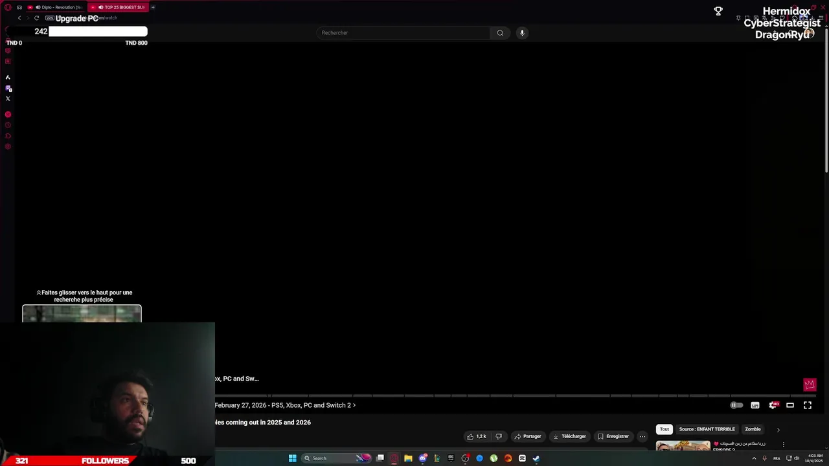Open Windows Start menu
829x466 pixels.
293,458
